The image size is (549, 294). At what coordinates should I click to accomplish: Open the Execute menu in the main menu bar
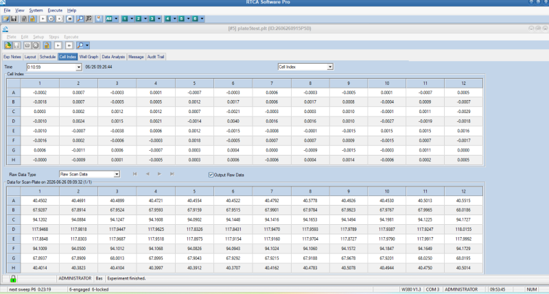pos(55,10)
